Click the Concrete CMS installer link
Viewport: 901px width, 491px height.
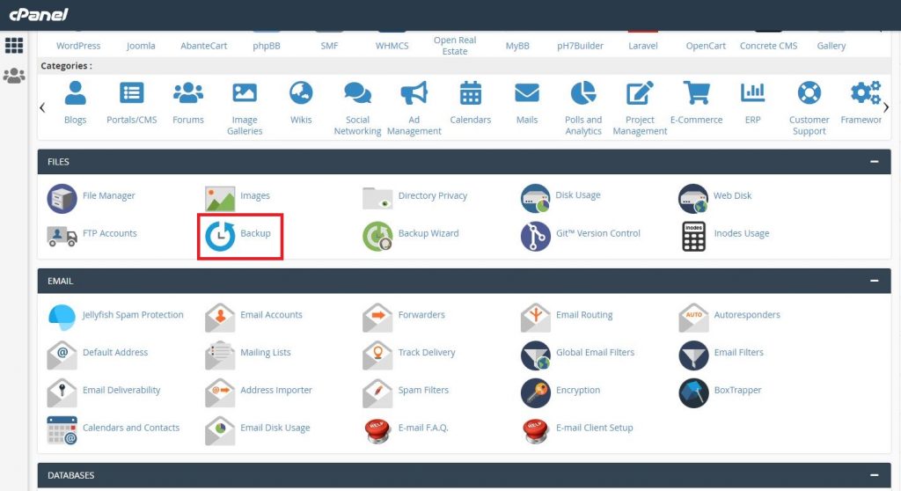[768, 46]
